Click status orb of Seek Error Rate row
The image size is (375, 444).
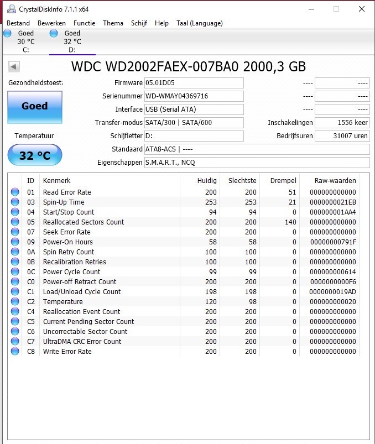point(15,232)
